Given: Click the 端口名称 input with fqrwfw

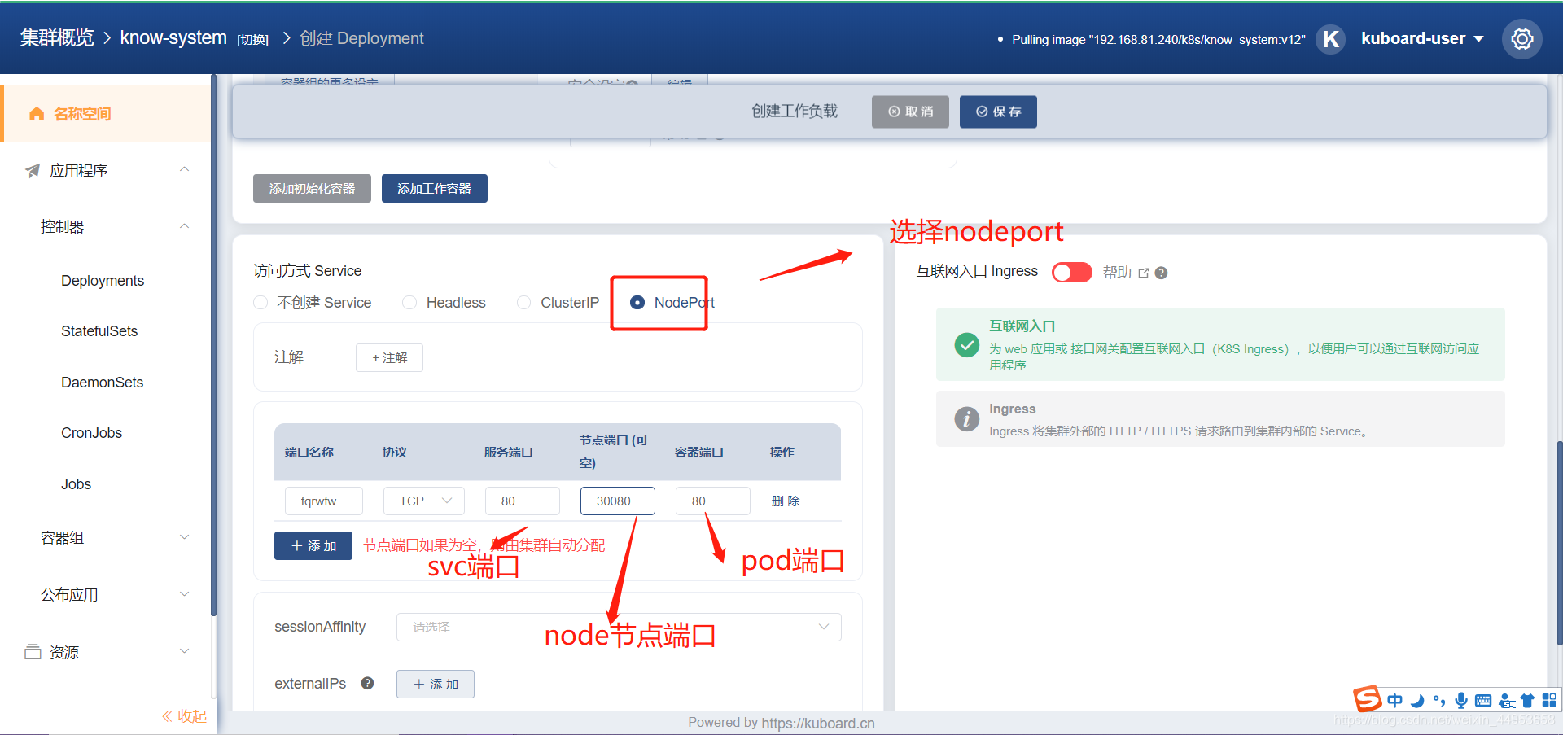Looking at the screenshot, I should (323, 501).
